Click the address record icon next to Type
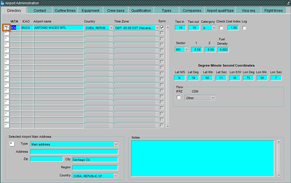 point(12,144)
